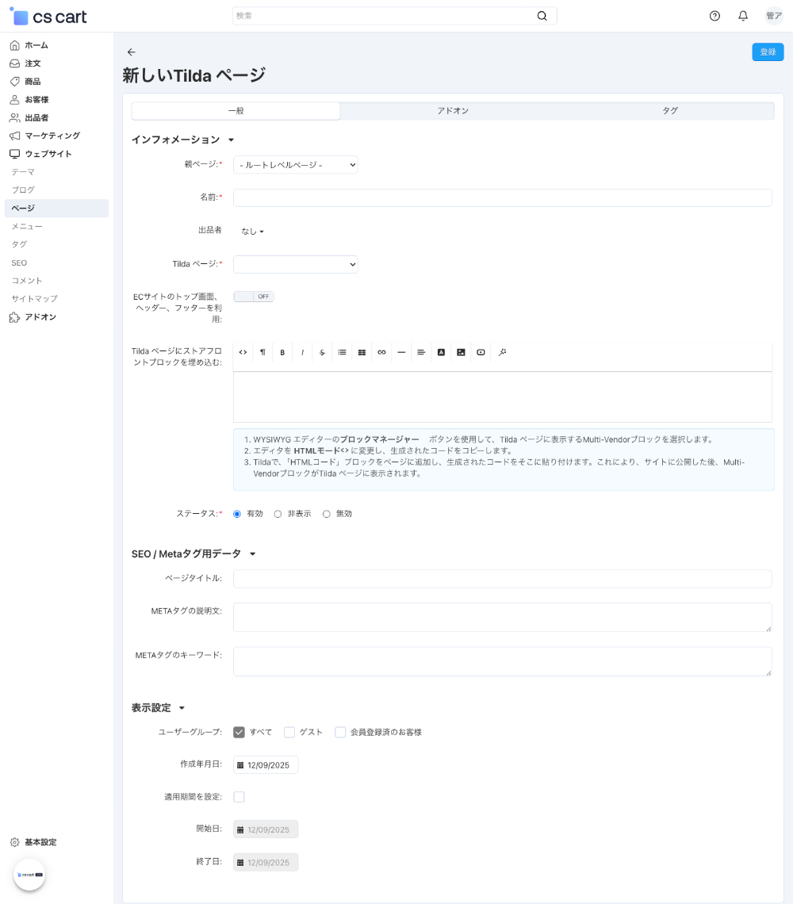Switch to the アドオン tab
This screenshot has height=904, width=793.
(453, 111)
